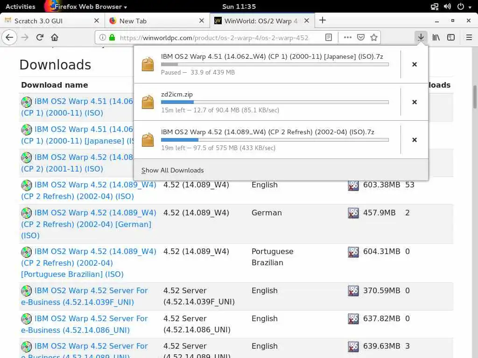This screenshot has height=358, width=478.
Task: Click the Warp 4.52 Refresh download progress bar
Action: [274, 140]
